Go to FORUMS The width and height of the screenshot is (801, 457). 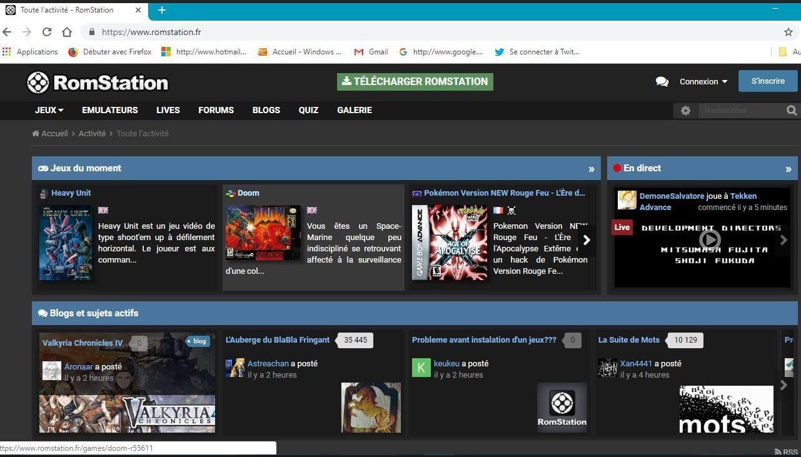click(x=216, y=110)
